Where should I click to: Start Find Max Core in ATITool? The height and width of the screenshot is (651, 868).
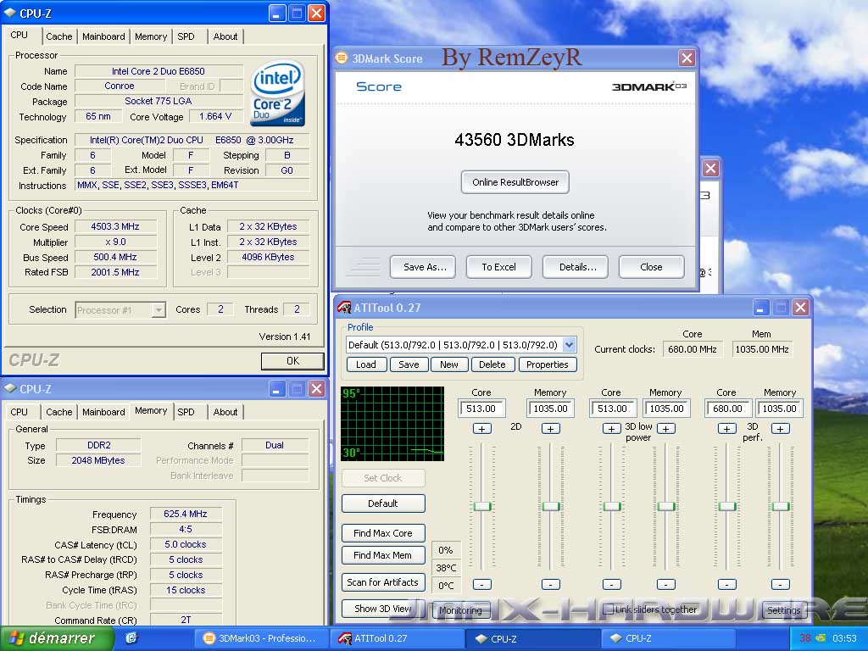coord(383,533)
